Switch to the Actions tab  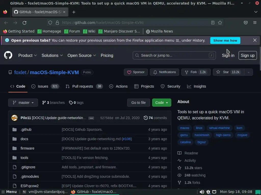(x=118, y=86)
